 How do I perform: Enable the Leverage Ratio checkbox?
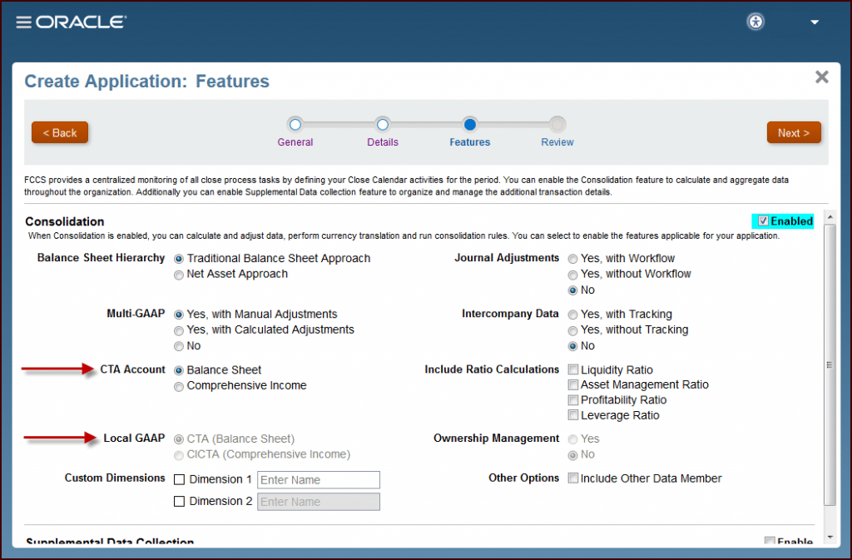point(572,415)
